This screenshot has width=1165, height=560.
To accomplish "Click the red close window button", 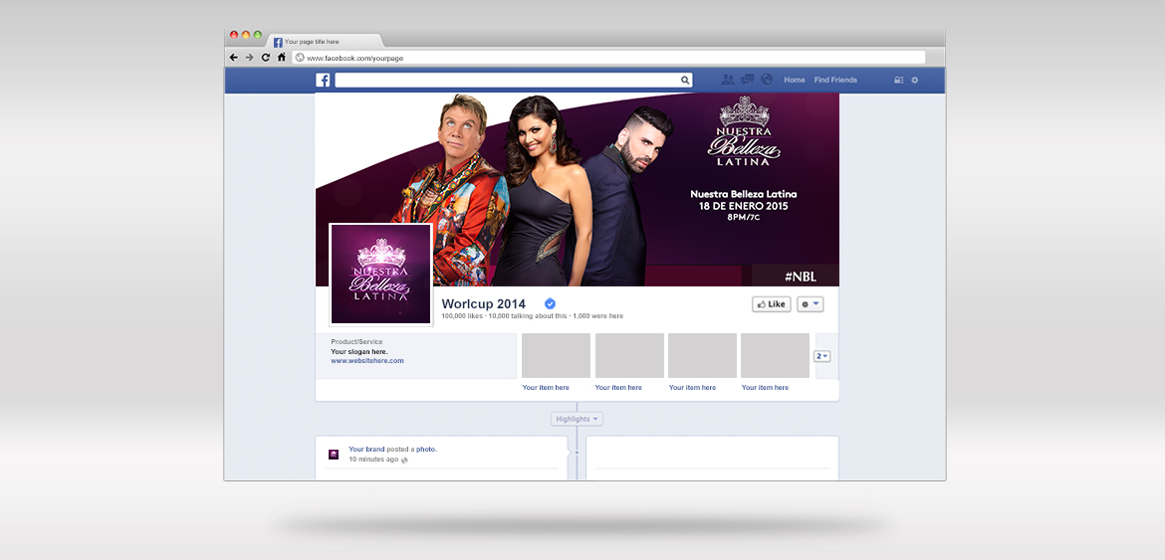I will (x=234, y=35).
